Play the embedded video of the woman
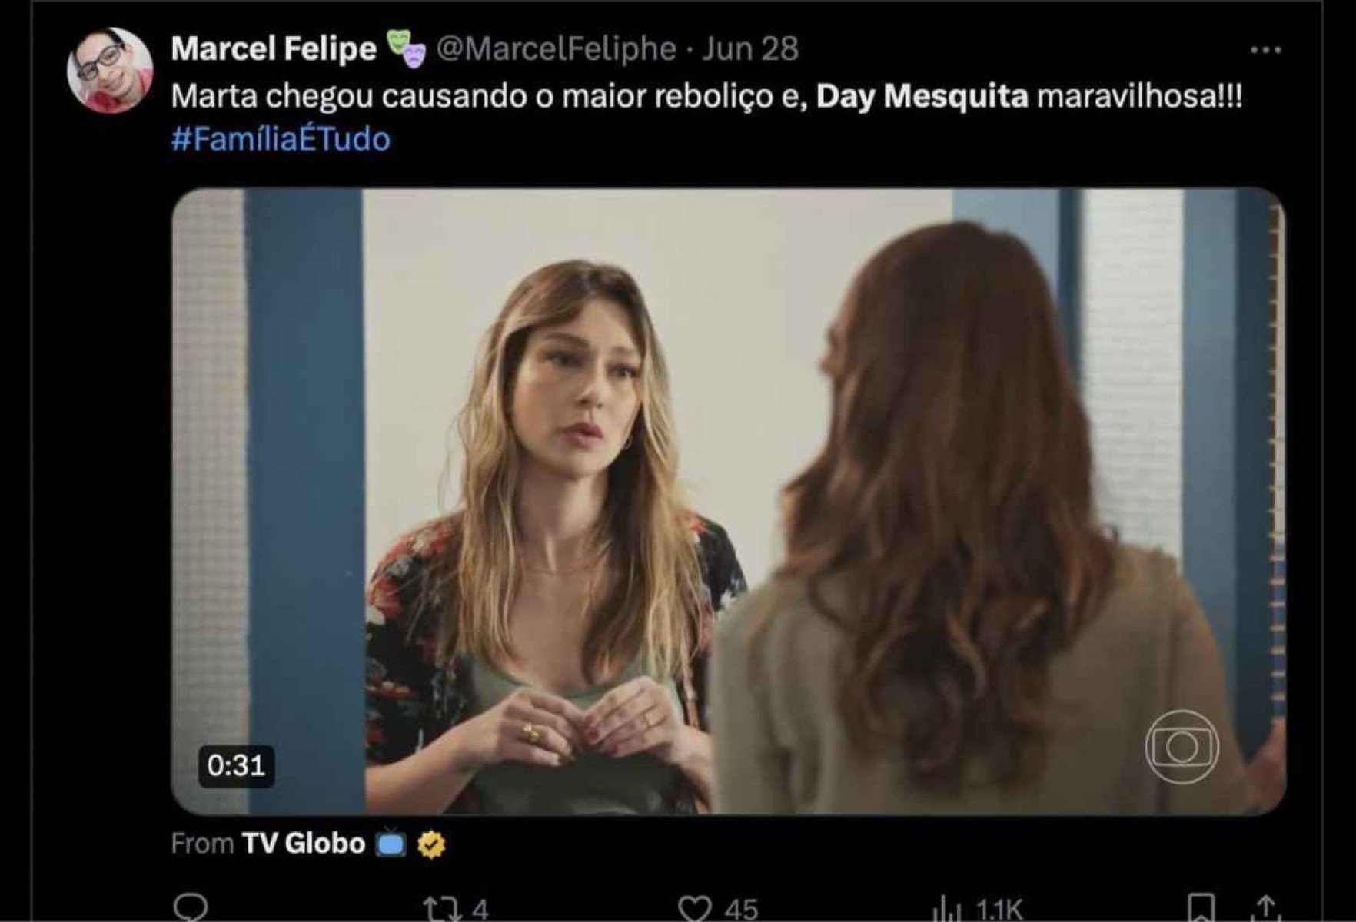The width and height of the screenshot is (1356, 922). coord(727,500)
